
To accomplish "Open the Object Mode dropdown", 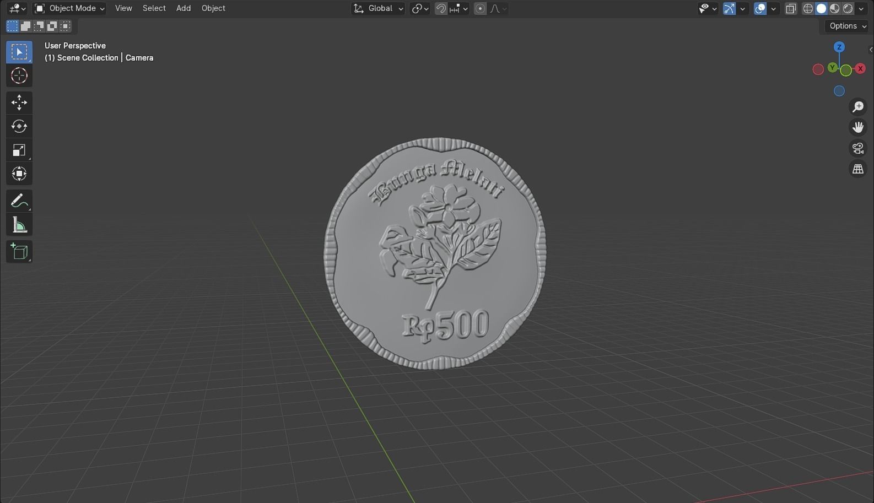I will click(69, 8).
